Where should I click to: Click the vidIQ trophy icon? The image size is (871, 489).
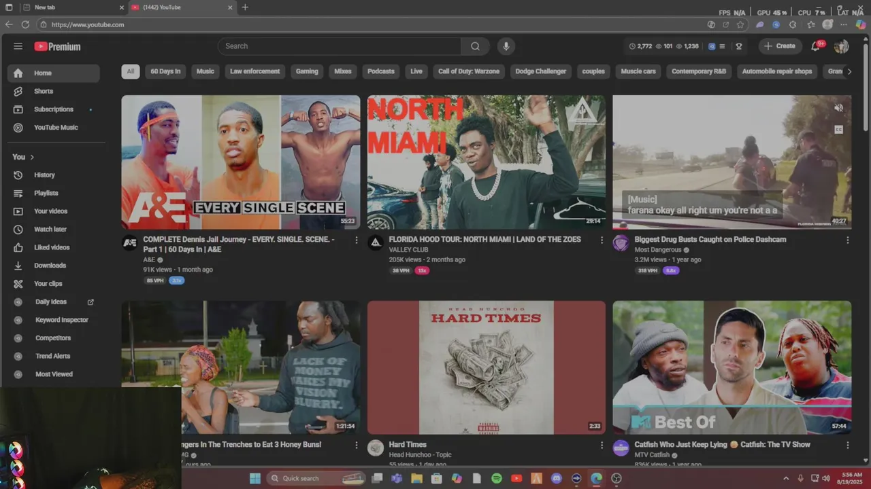[738, 46]
